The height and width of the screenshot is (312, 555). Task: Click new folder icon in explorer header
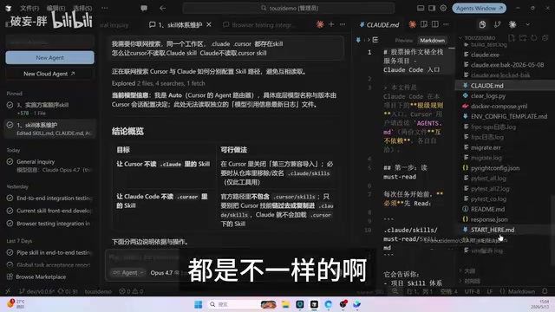click(x=522, y=37)
